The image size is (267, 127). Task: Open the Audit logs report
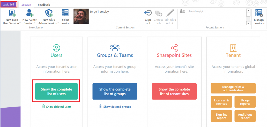[x=245, y=116]
